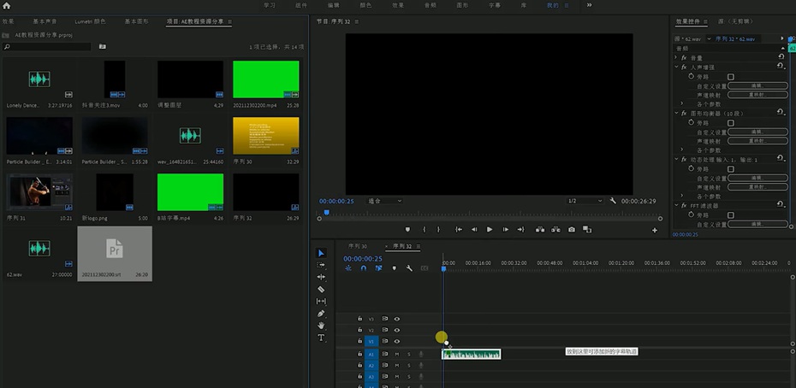Viewport: 796px width, 388px height.
Task: Expand 各个参数 under 人声增强
Action: click(x=682, y=104)
